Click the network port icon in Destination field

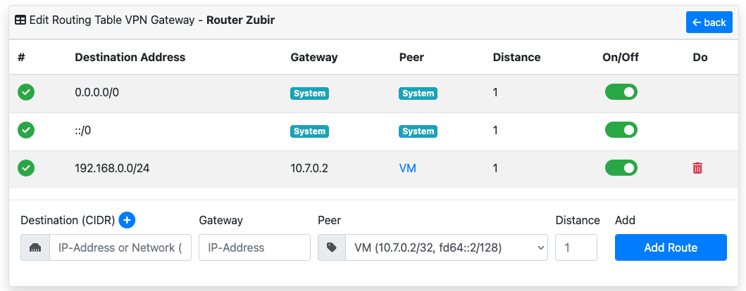35,247
